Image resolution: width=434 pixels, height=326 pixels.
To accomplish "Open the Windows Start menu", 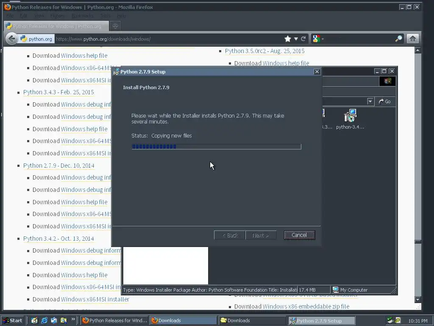I will (13, 320).
